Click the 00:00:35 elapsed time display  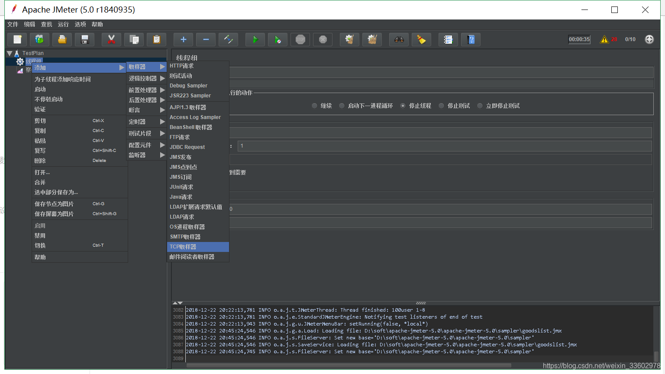pyautogui.click(x=579, y=39)
